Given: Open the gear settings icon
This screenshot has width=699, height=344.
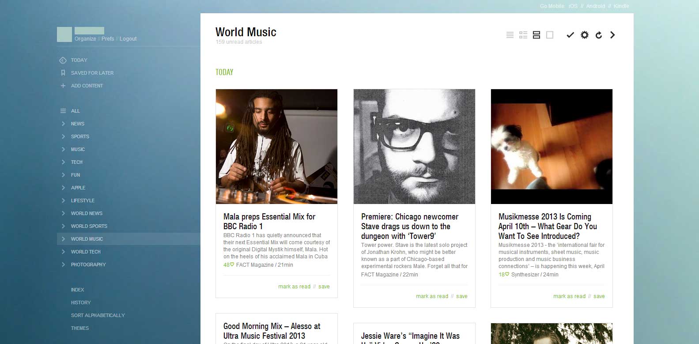Looking at the screenshot, I should (x=585, y=35).
